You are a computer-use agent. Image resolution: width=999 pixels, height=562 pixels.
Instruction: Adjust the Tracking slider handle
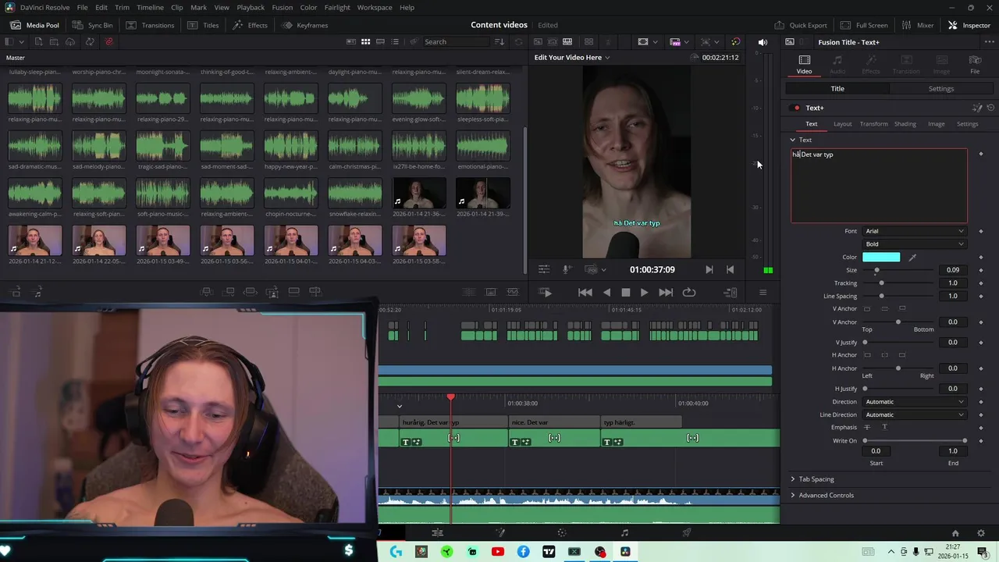[x=882, y=283]
